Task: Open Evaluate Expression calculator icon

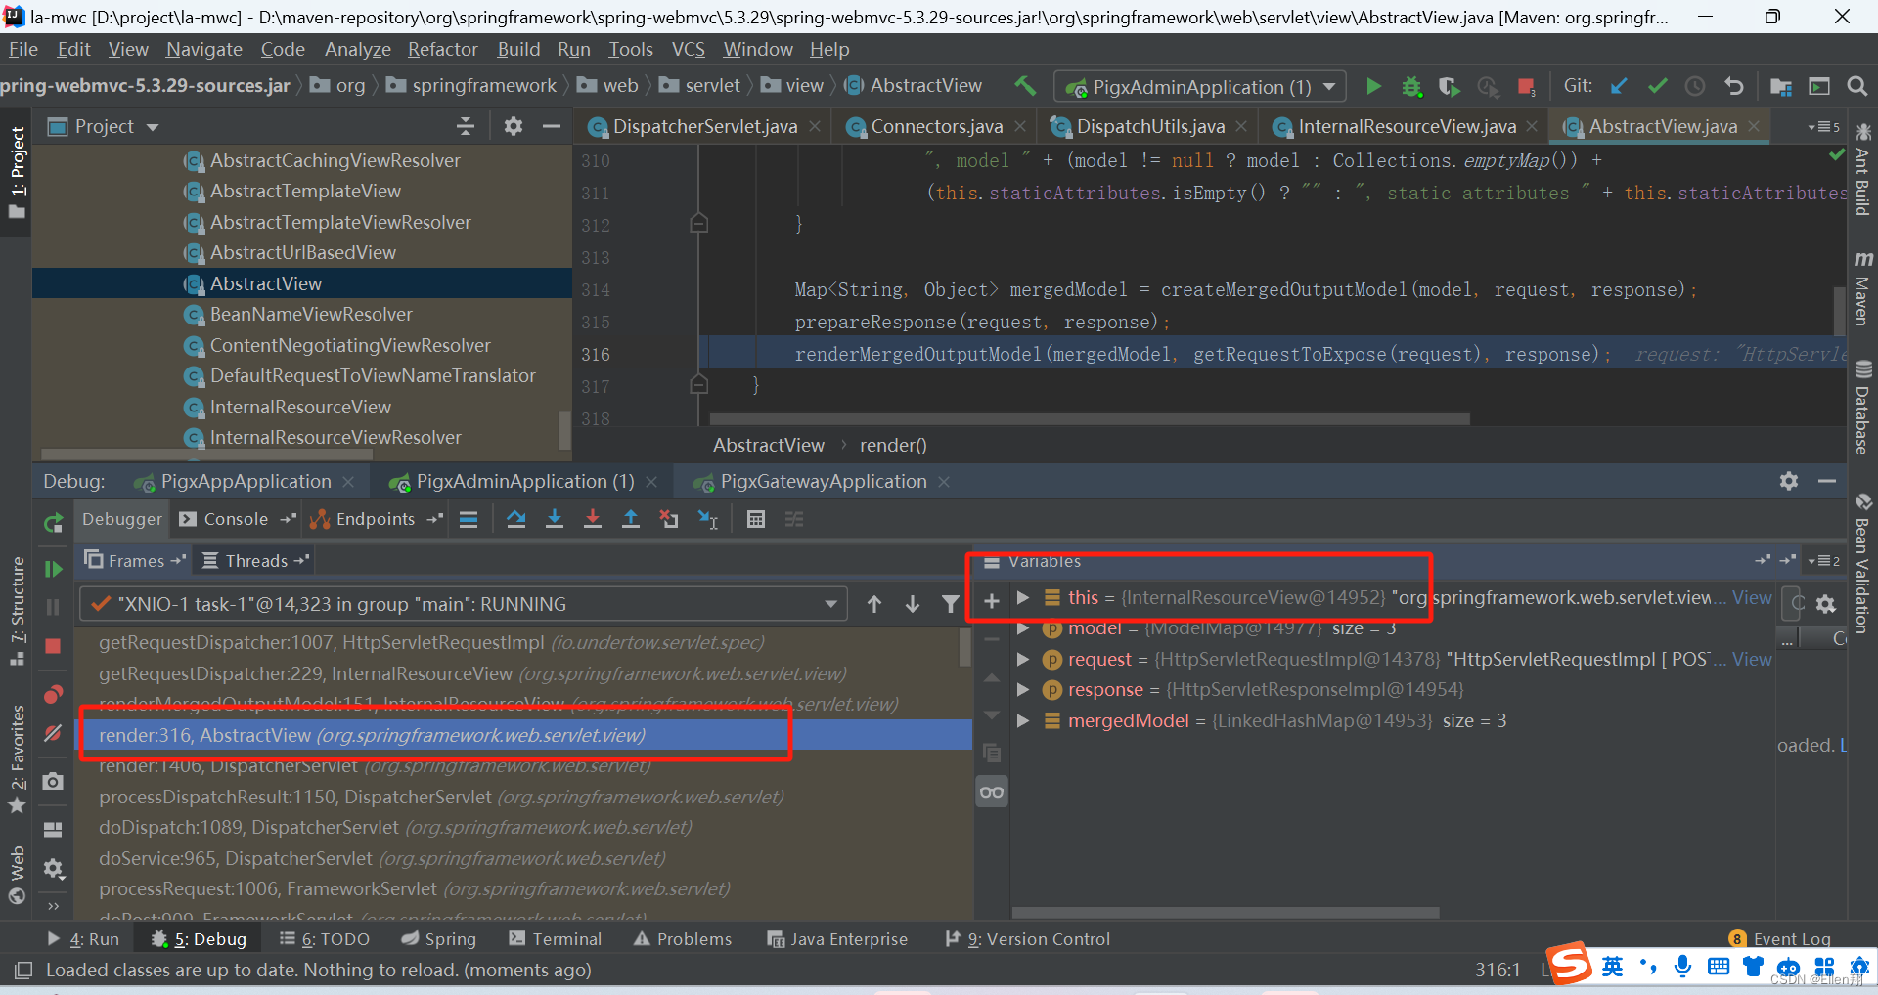Action: pyautogui.click(x=755, y=519)
